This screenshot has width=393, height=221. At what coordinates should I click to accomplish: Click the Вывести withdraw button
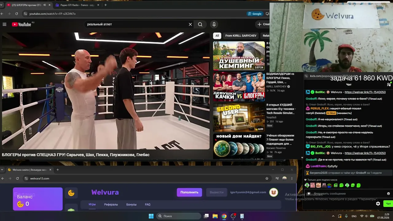point(216,192)
